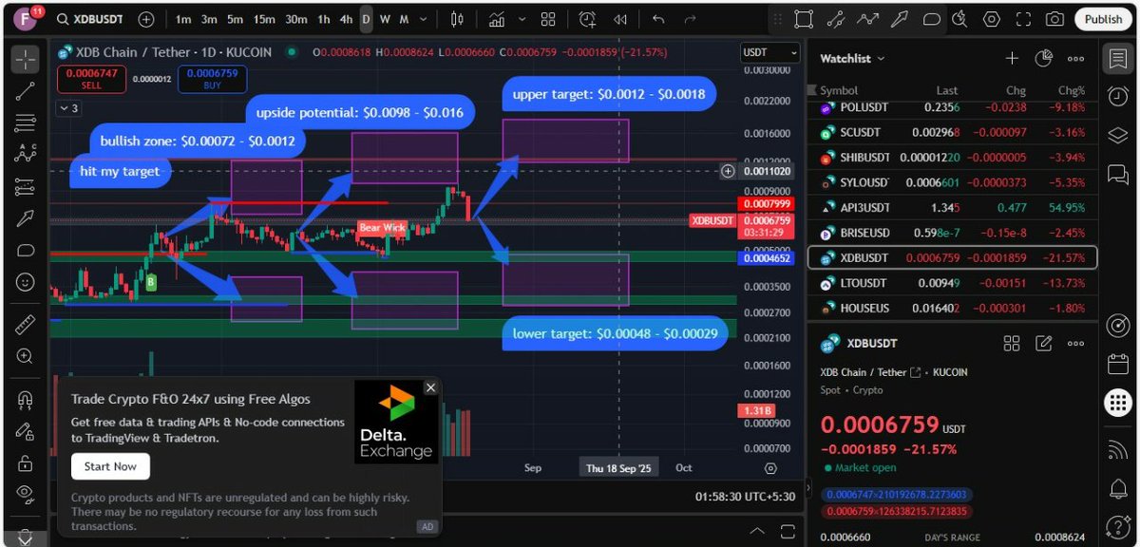This screenshot has width=1140, height=547.
Task: Open the indicators menu
Action: (x=498, y=19)
